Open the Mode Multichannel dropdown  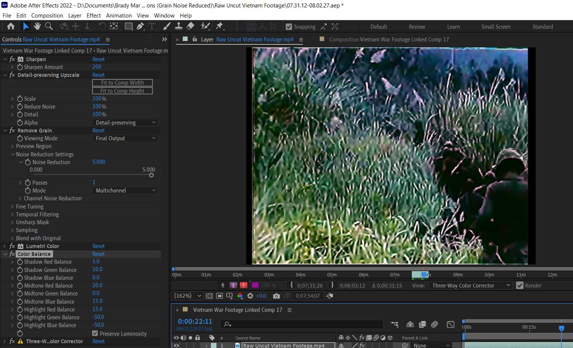pos(125,190)
